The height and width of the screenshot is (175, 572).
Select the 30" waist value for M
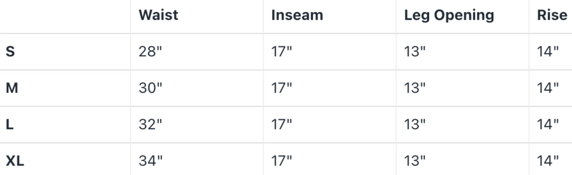click(x=150, y=88)
